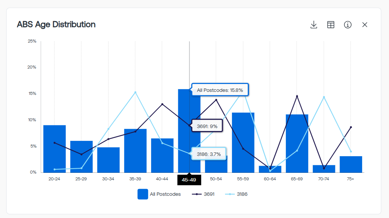Click the 3691 data point at 20-24
This screenshot has height=218, width=389.
(x=55, y=143)
